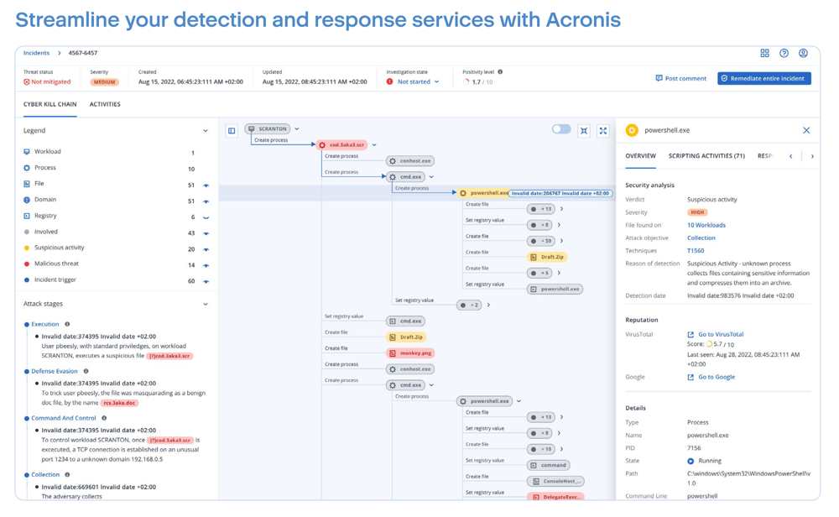Select the +59 grouped nodes pill
Screen dimensions: 839x517
(x=541, y=241)
